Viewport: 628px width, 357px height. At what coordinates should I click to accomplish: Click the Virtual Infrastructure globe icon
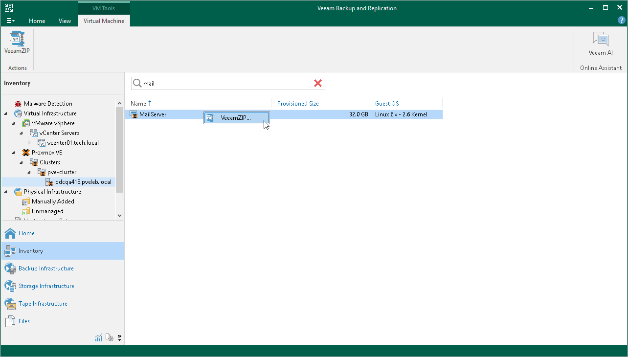19,113
